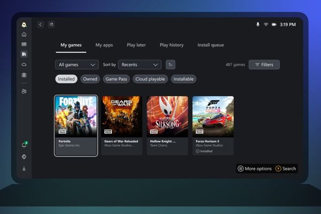Open the Game Pass sidebar icon
The width and height of the screenshot is (321, 214).
(24, 44)
